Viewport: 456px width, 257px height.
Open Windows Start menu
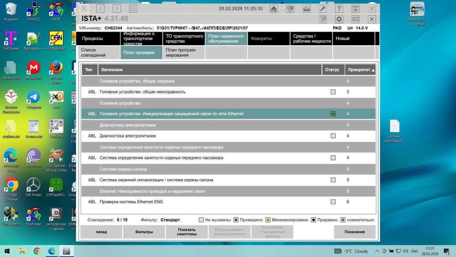pos(7,251)
